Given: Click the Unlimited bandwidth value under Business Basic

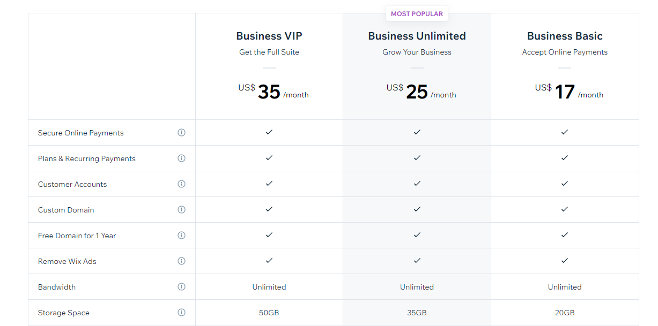Looking at the screenshot, I should point(565,287).
